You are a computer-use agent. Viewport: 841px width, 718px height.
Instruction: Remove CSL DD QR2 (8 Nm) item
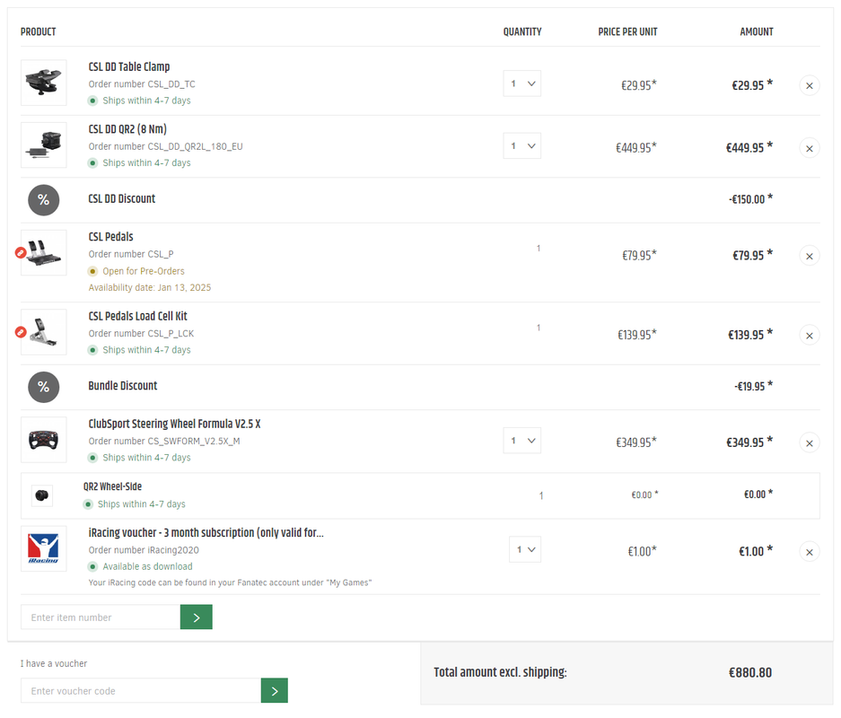809,148
